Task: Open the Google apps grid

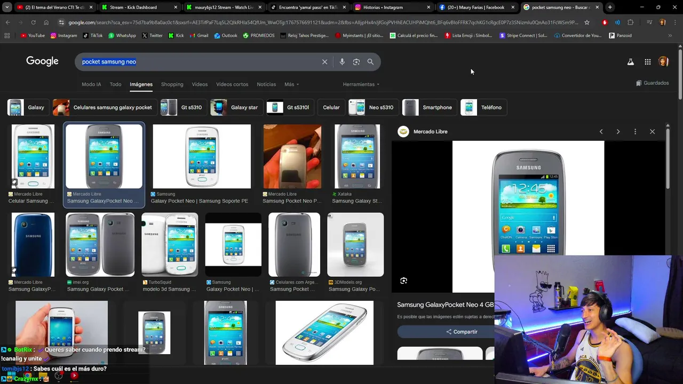Action: [x=647, y=62]
